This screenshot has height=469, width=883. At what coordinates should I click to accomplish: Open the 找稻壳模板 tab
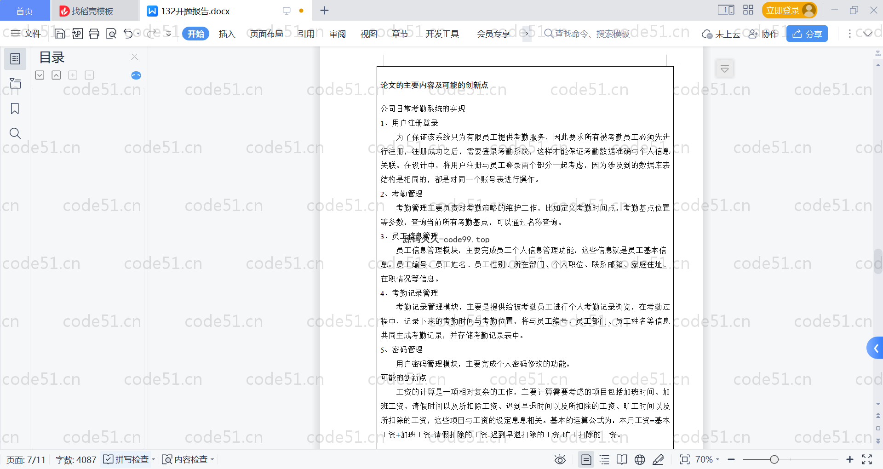[94, 11]
